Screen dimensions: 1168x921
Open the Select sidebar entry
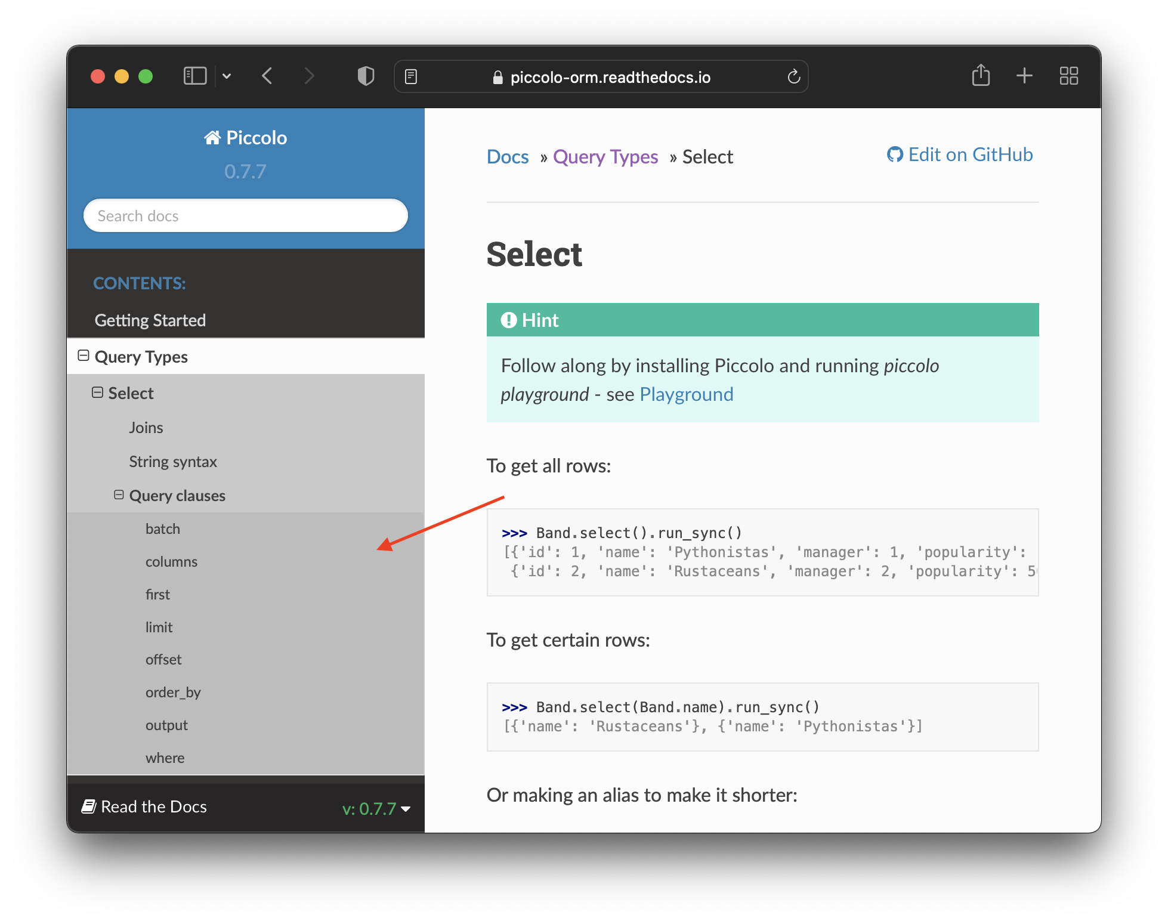tap(131, 393)
